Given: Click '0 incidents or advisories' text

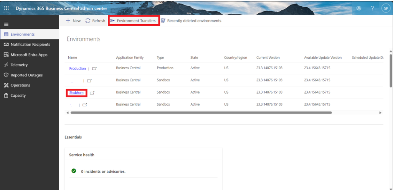Looking at the screenshot, I should pyautogui.click(x=103, y=172).
